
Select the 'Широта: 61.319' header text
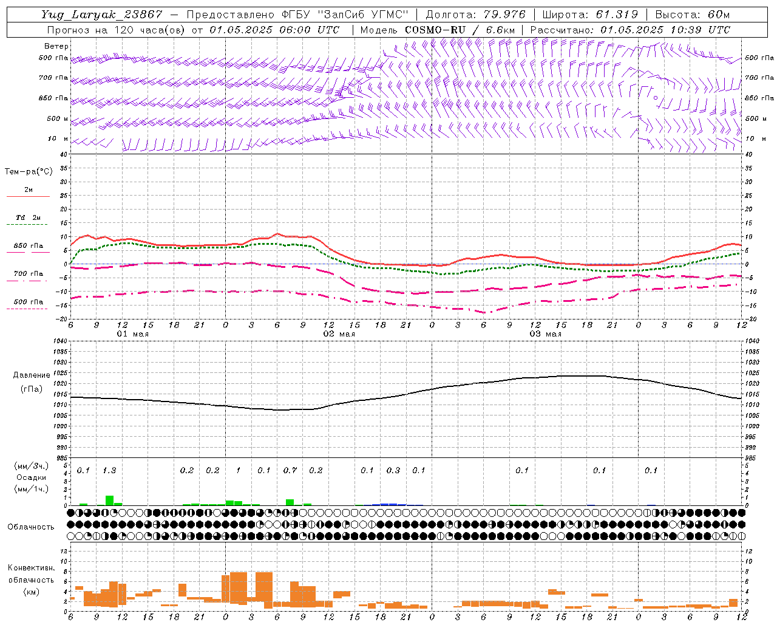590,15
